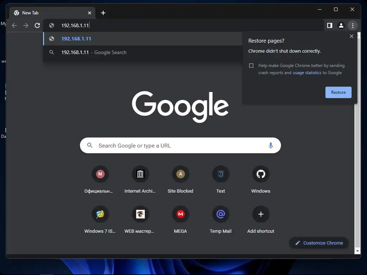Open the side panel icon
The width and height of the screenshot is (367, 275).
click(330, 25)
